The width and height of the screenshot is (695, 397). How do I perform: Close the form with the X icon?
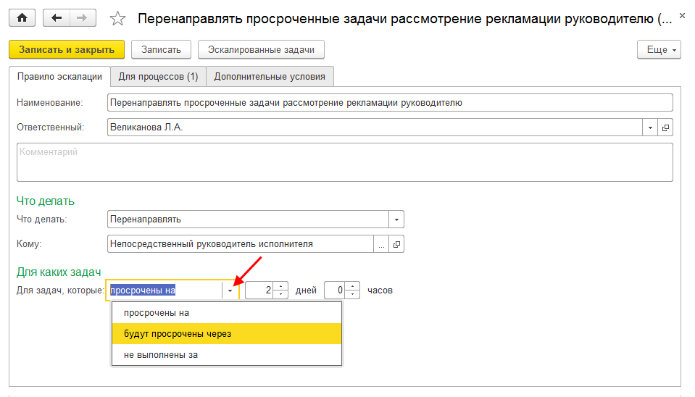point(681,14)
